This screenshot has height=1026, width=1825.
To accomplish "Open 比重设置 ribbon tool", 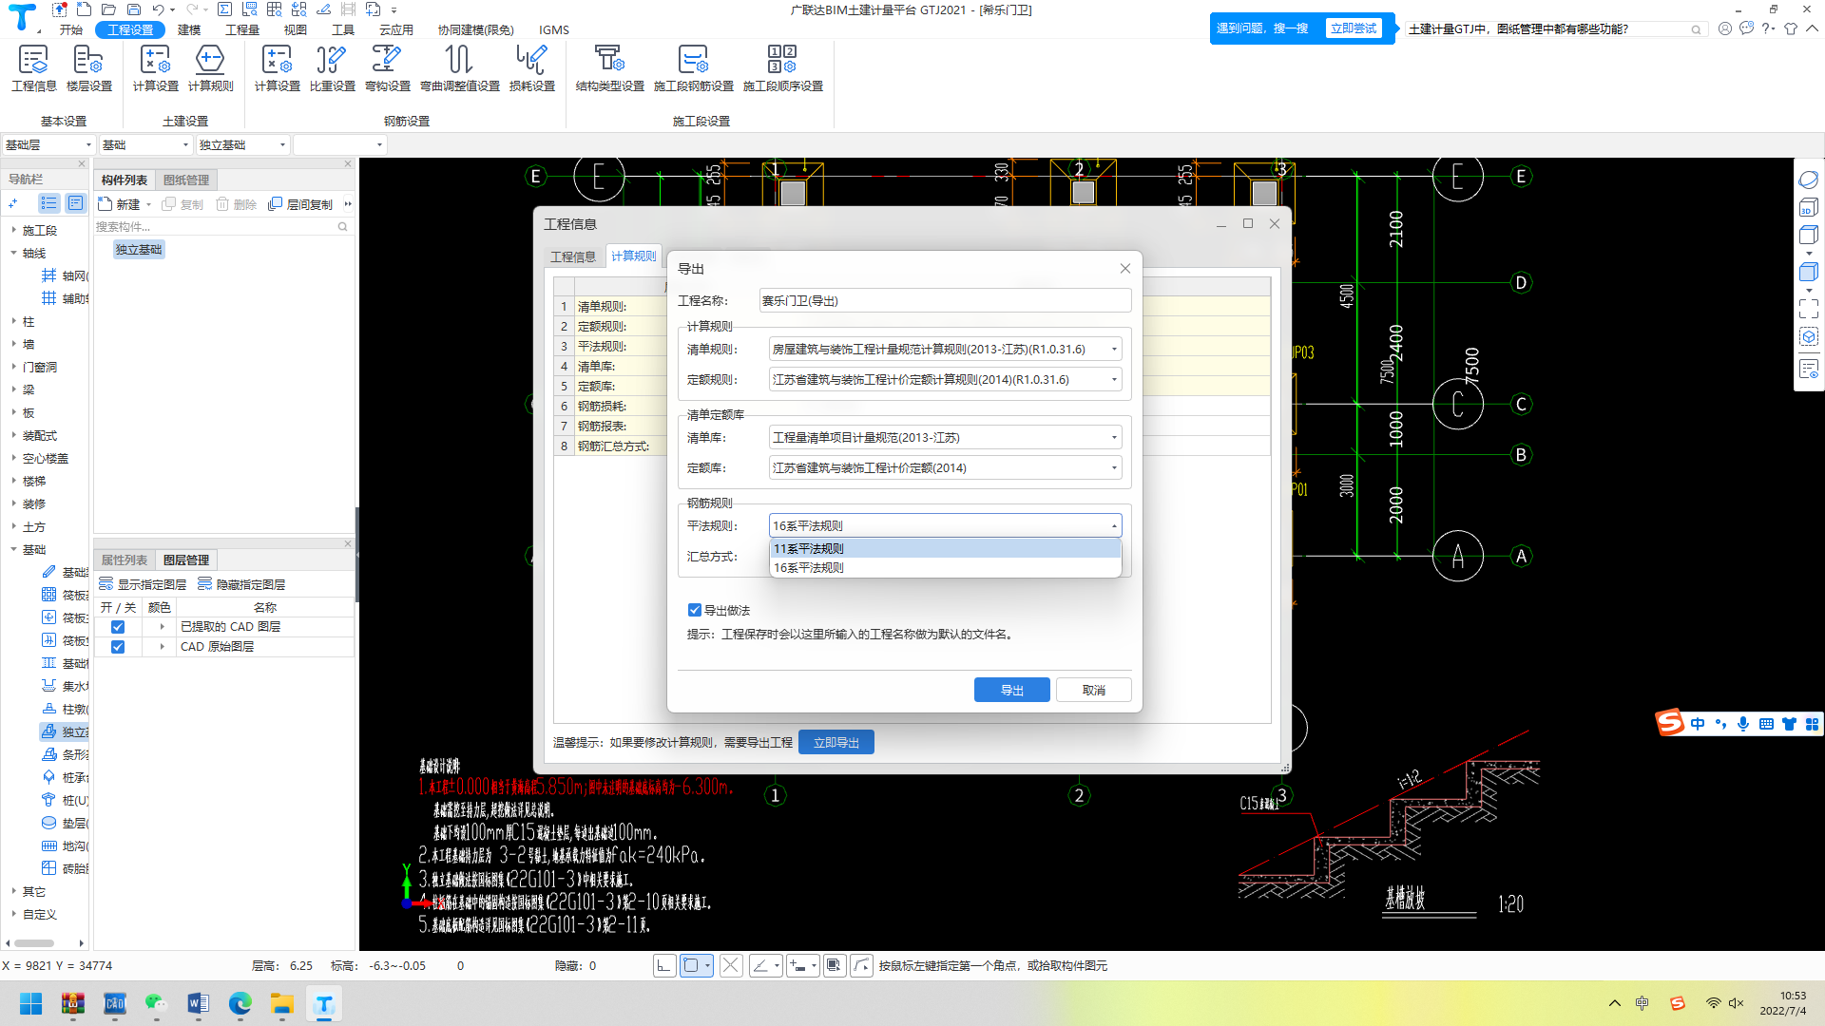I will (333, 68).
